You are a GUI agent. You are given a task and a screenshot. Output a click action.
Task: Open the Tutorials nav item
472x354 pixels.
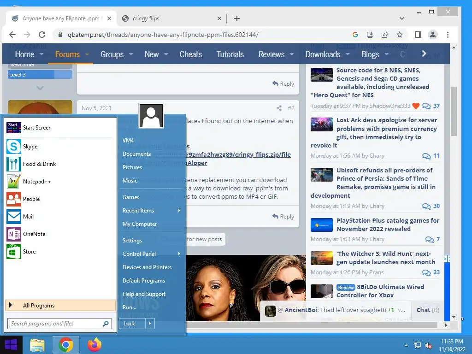point(230,54)
